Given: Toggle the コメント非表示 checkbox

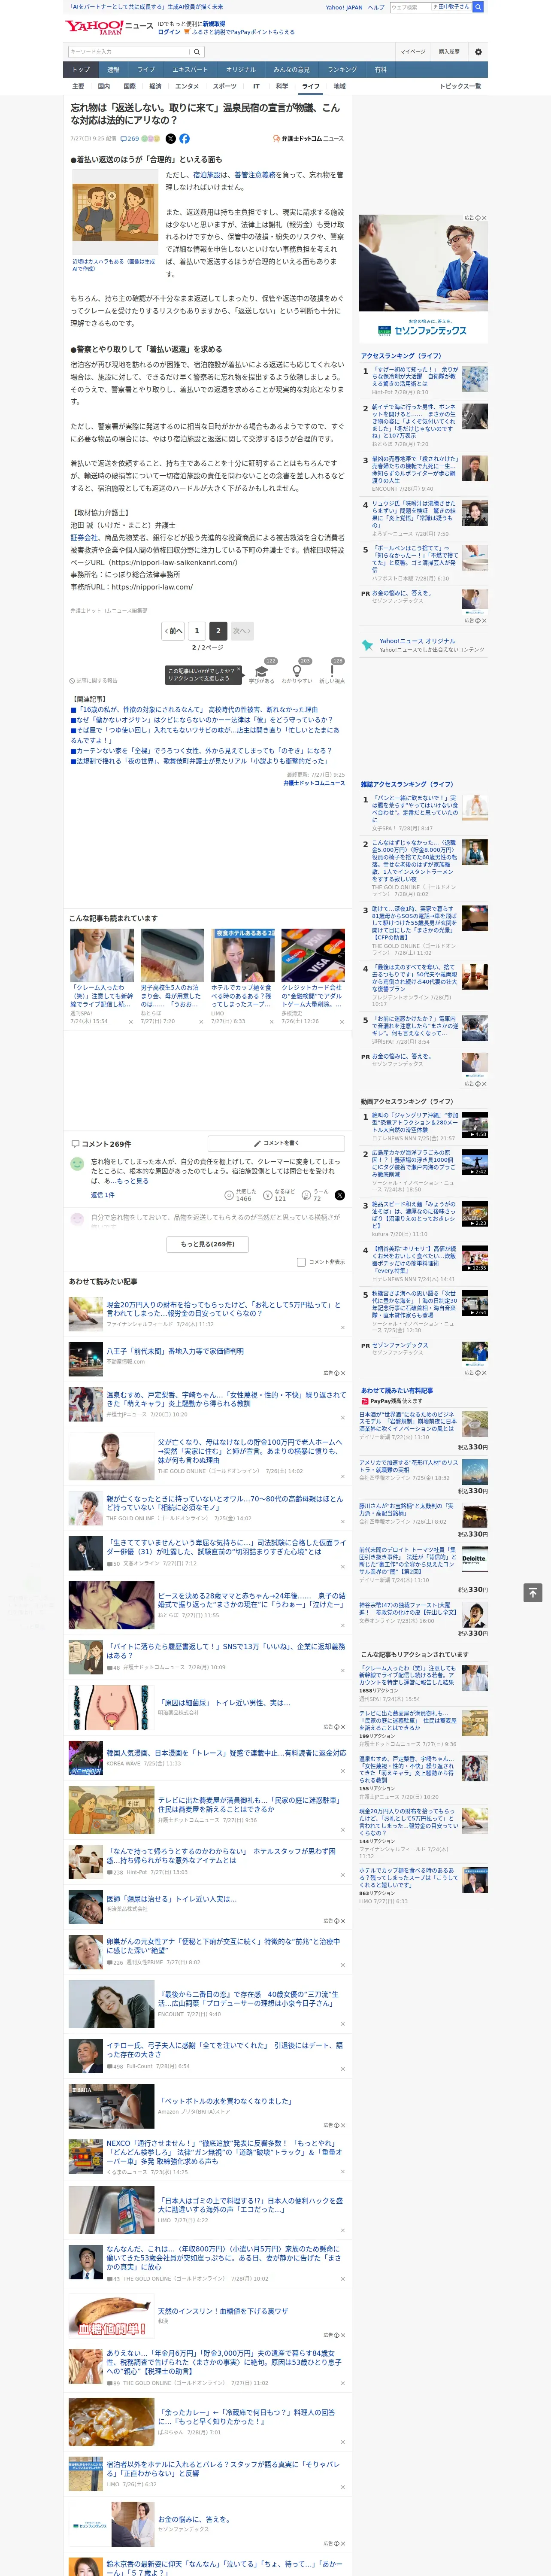Looking at the screenshot, I should (301, 1262).
